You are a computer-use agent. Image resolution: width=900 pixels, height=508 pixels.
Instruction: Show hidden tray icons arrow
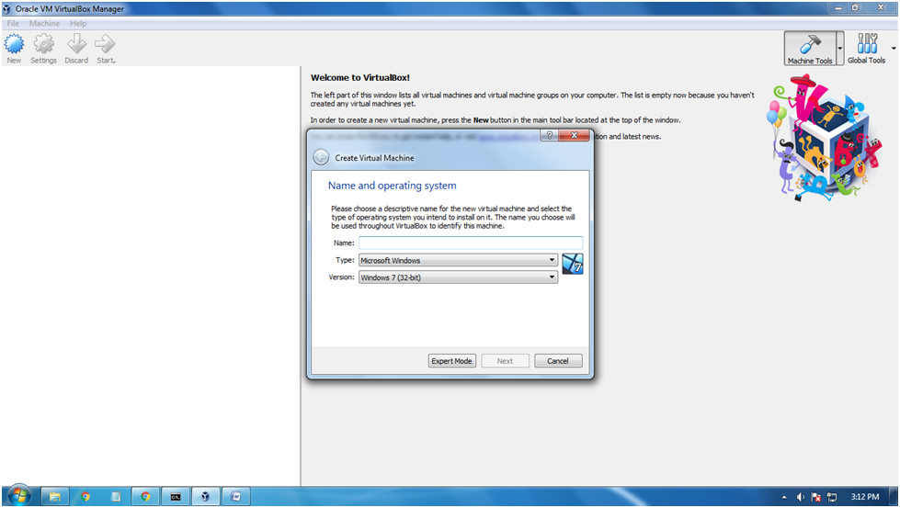[784, 497]
